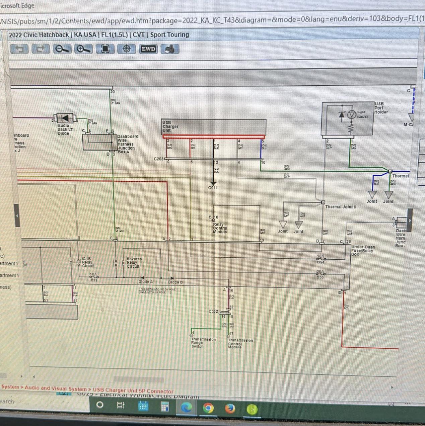
Task: Click the crosshair locate target icon
Action: point(127,49)
